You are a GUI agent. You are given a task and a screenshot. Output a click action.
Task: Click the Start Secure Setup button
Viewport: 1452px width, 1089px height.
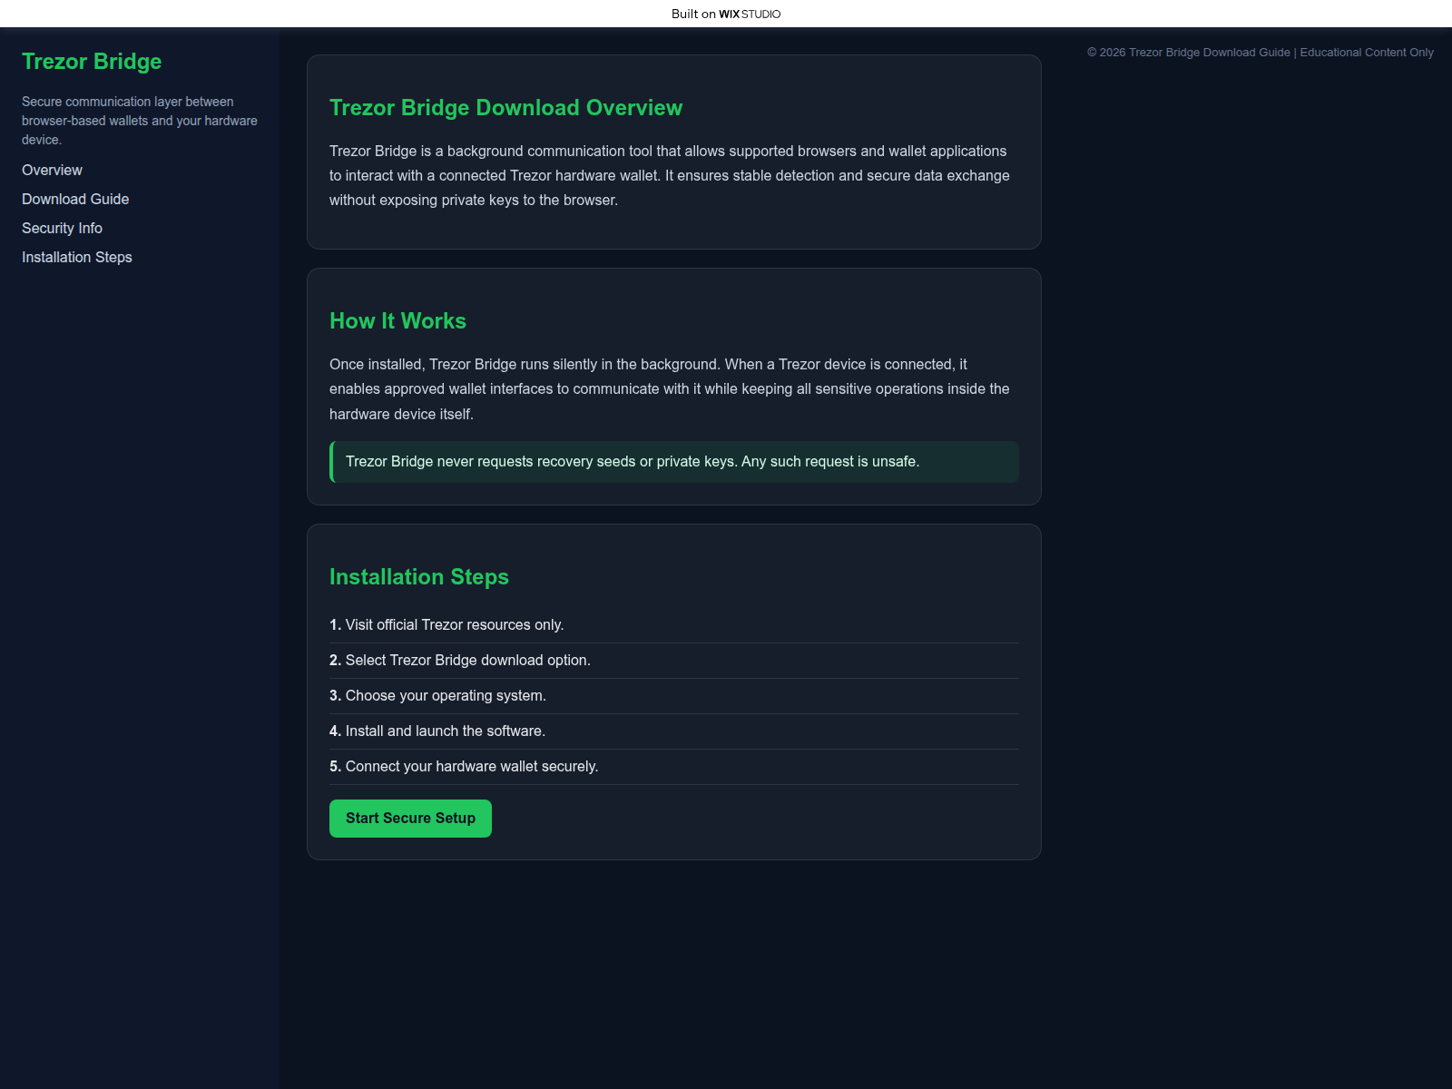(410, 819)
